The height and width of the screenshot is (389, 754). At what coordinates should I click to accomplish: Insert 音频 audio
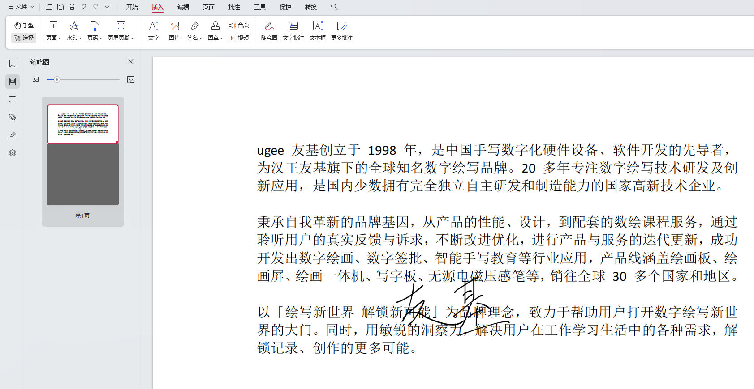coord(239,25)
